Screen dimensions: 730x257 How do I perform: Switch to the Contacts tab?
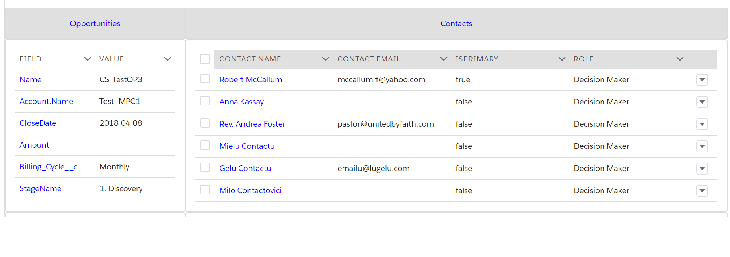456,24
